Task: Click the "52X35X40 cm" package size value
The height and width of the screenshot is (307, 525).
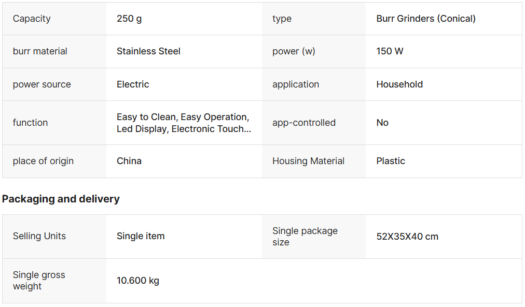Action: pos(407,237)
